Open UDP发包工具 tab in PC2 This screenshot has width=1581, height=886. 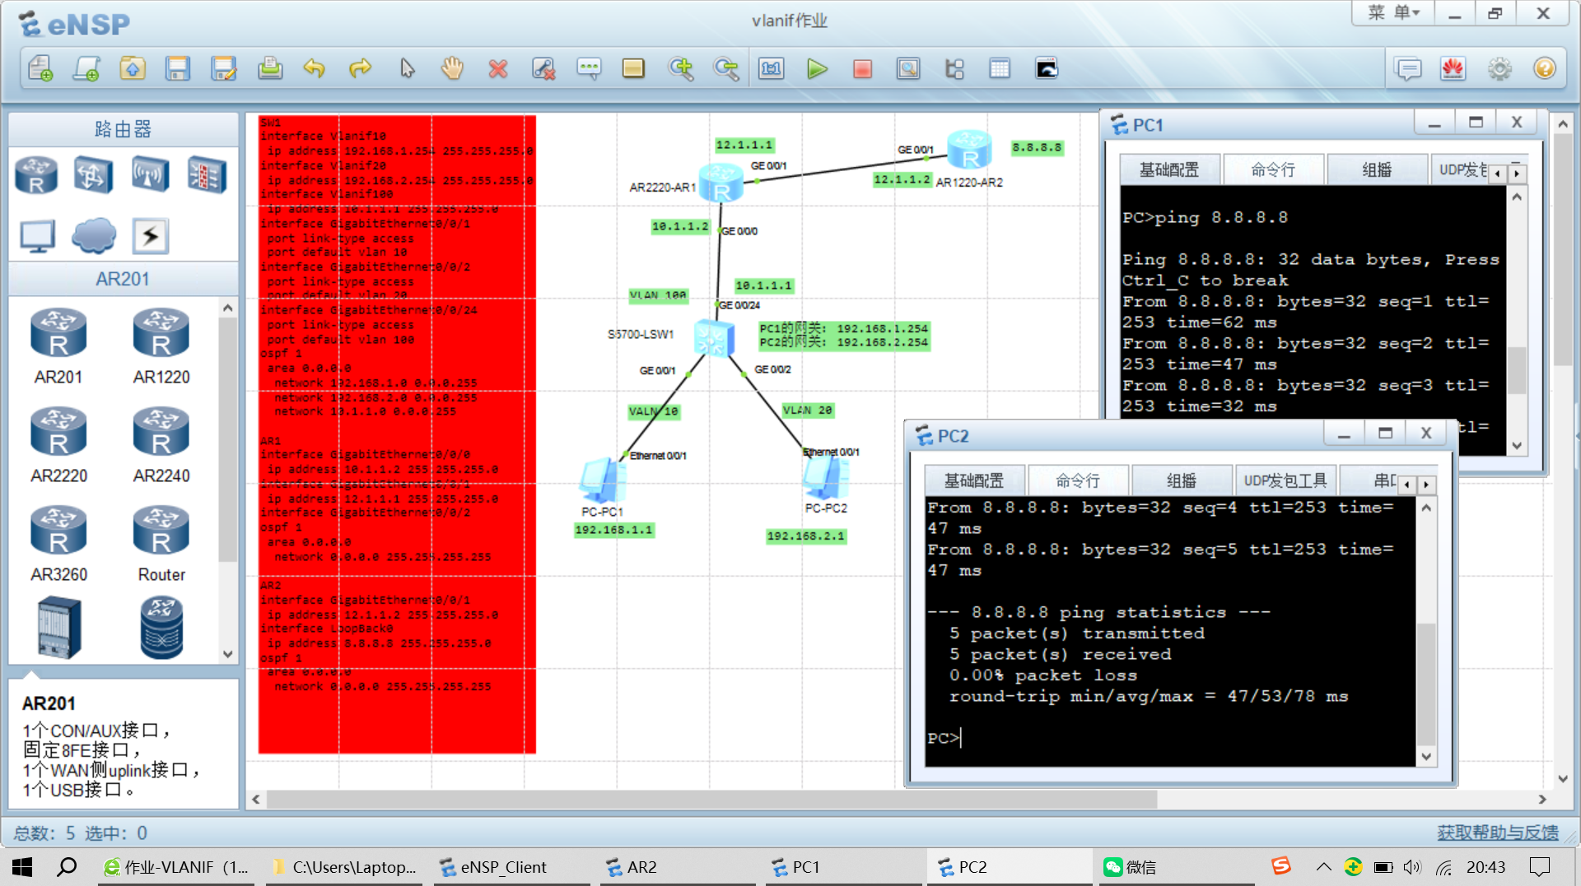click(1285, 481)
